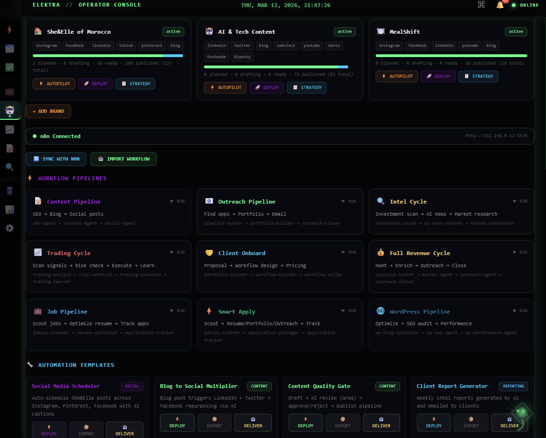Viewport: 546px width, 438px height.
Task: Toggle the youtube platform tag on MealShift
Action: click(x=470, y=45)
